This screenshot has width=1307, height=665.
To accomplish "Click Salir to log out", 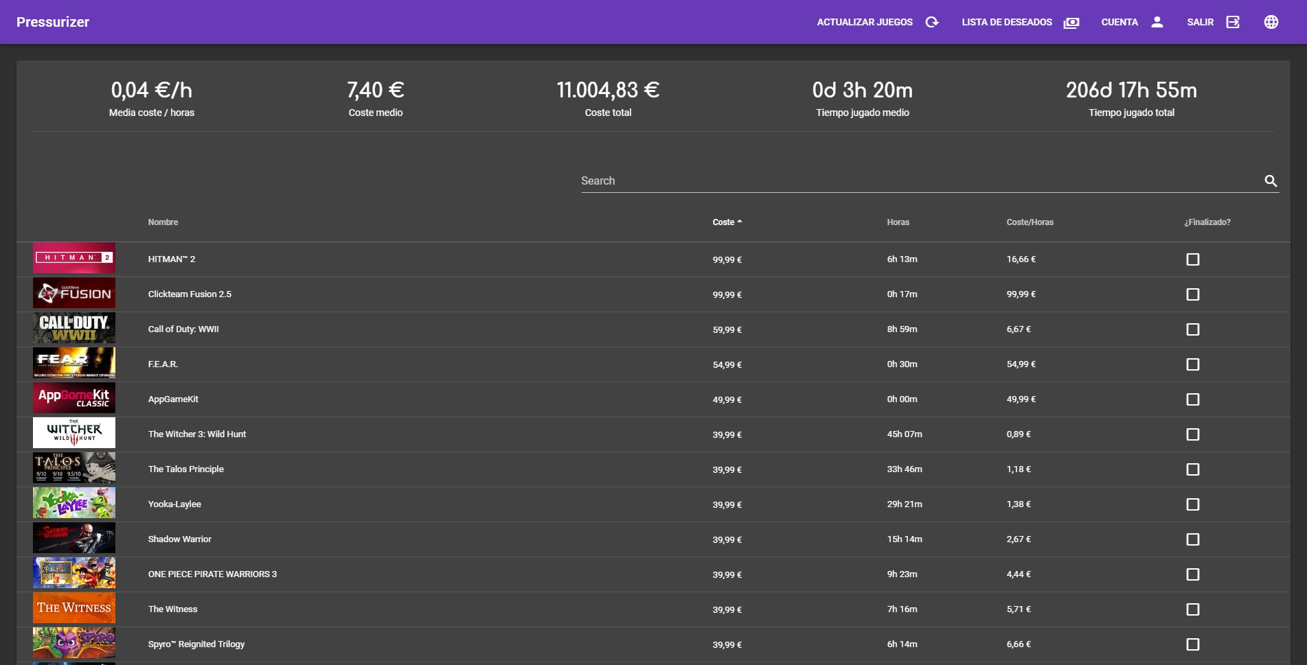I will click(x=1200, y=22).
